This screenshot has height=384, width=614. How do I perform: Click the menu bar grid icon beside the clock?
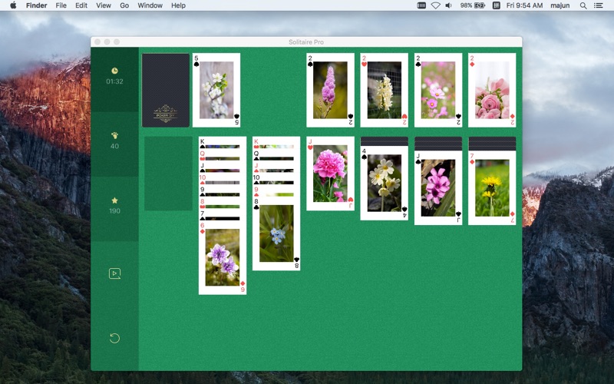(496, 5)
